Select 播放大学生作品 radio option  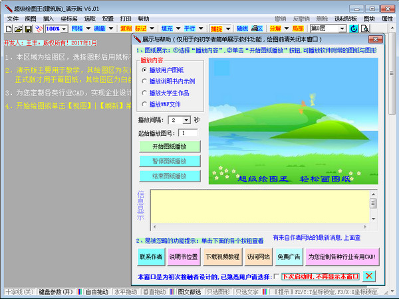[144, 93]
